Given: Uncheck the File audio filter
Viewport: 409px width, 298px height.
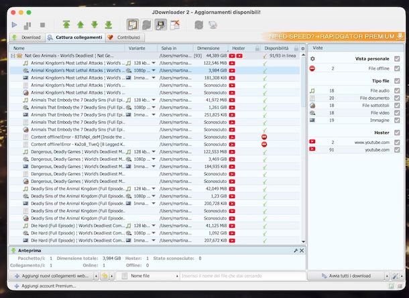Looking at the screenshot, I should (x=397, y=90).
